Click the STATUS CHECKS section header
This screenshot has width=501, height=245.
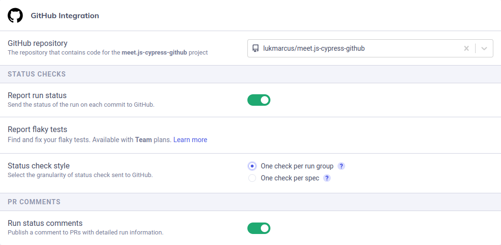point(37,74)
